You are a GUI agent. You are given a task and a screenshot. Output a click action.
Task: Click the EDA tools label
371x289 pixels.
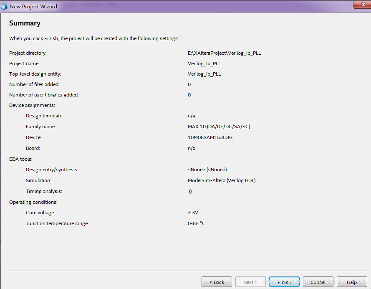point(21,159)
